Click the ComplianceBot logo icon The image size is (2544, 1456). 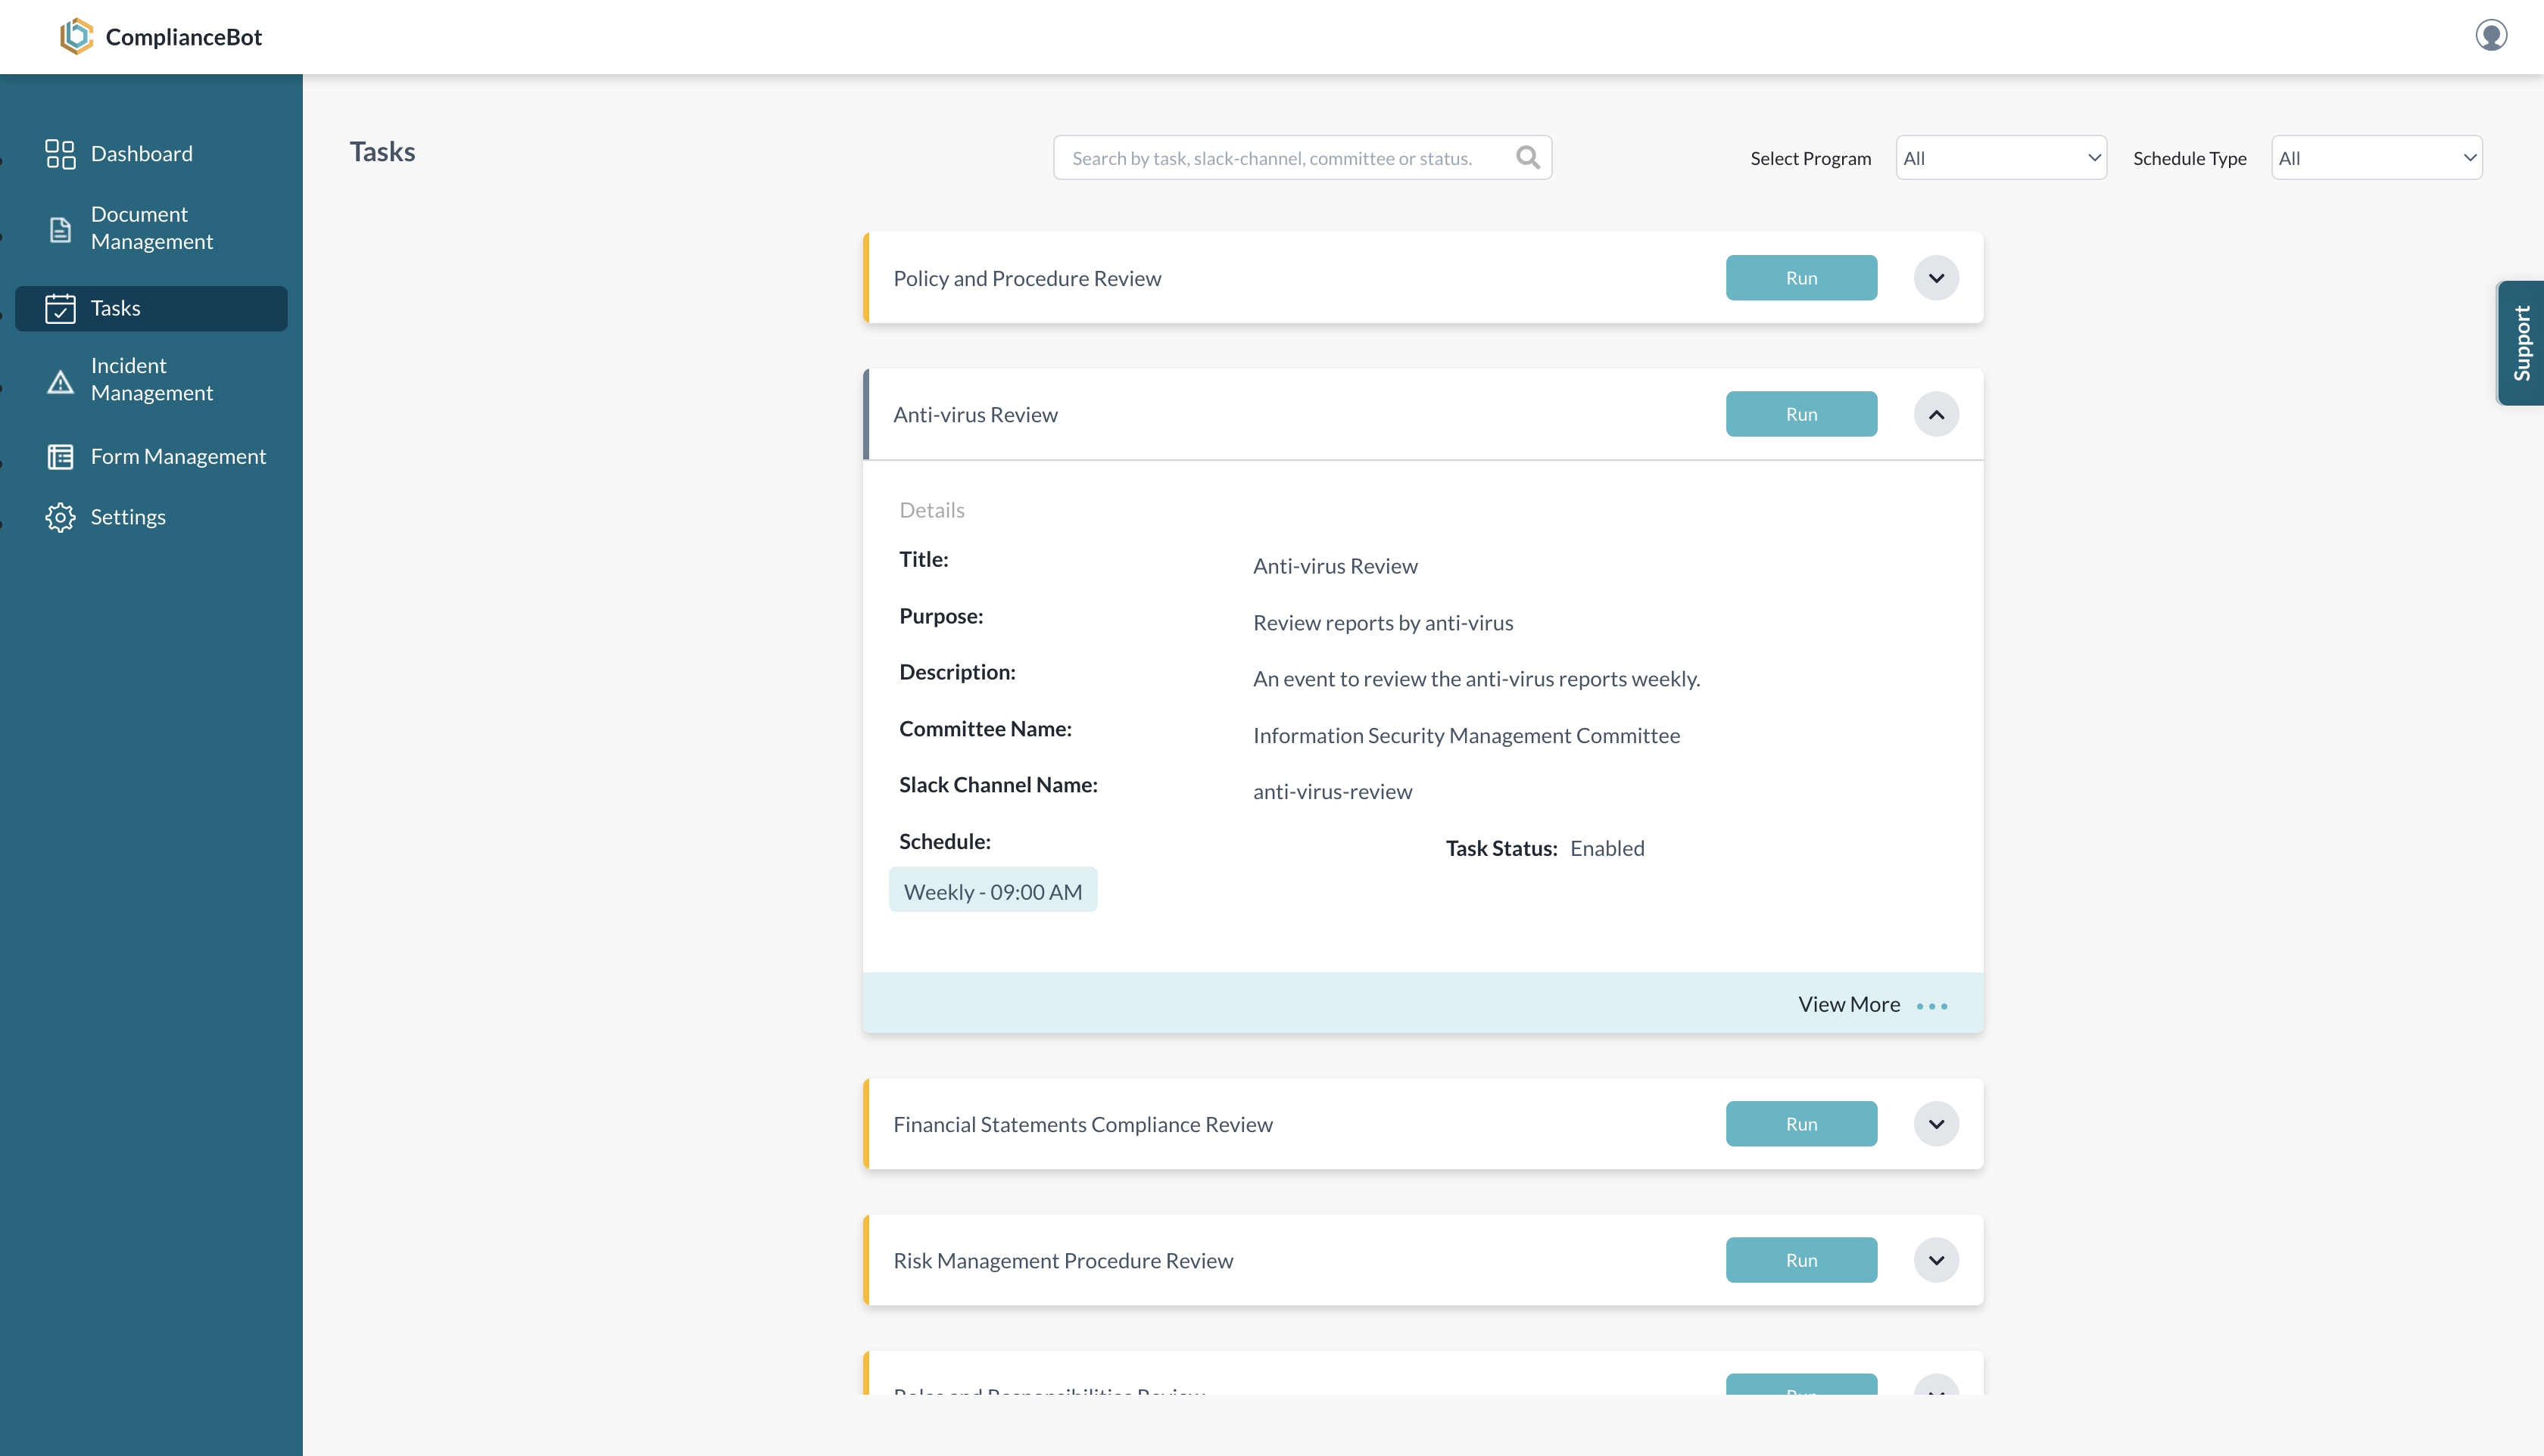coord(76,36)
